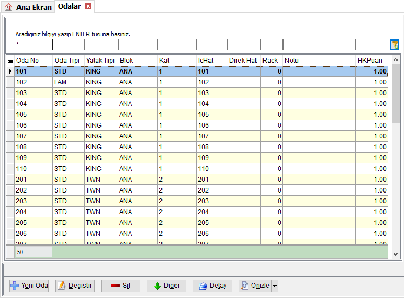Click the row indicator arrow for room 101
The image size is (404, 298).
pyautogui.click(x=10, y=71)
